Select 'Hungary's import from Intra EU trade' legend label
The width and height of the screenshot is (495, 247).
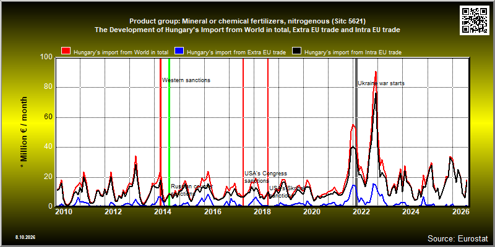click(353, 52)
